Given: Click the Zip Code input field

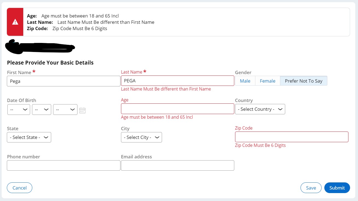Looking at the screenshot, I should 291,137.
